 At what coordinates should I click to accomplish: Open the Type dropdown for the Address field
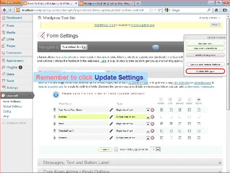pyautogui.click(x=148, y=117)
